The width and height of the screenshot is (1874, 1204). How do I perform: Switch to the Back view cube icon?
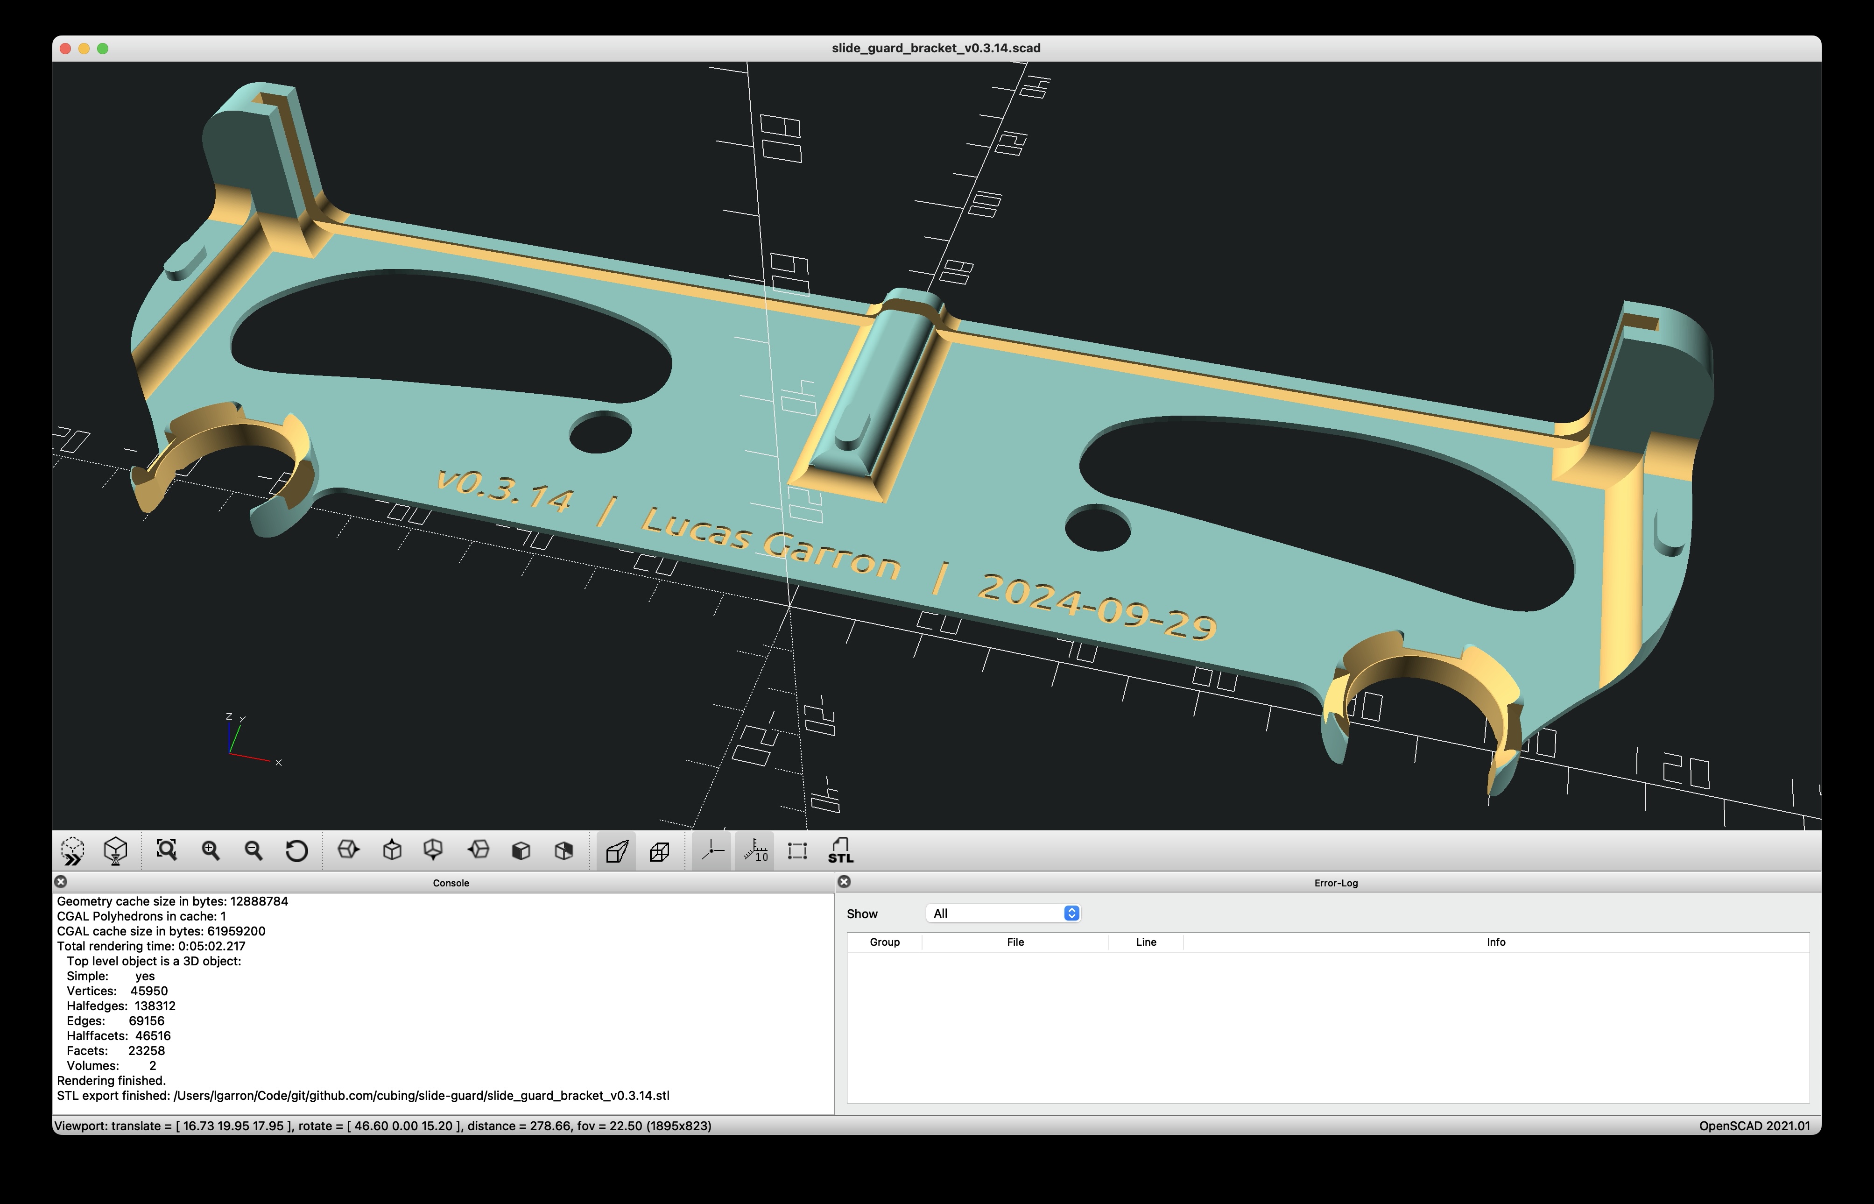coord(564,850)
